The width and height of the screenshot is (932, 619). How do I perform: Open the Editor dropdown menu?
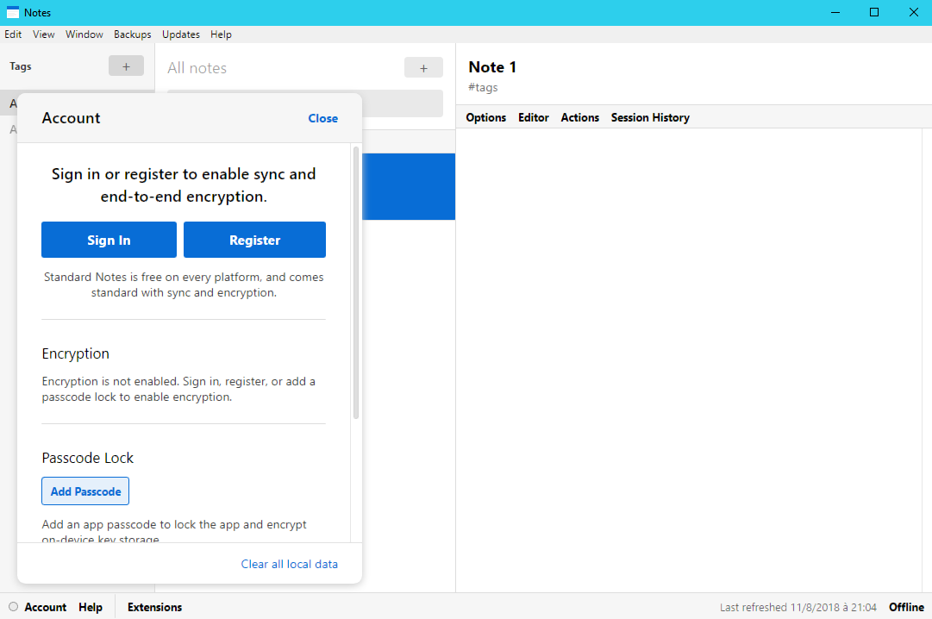pos(533,118)
